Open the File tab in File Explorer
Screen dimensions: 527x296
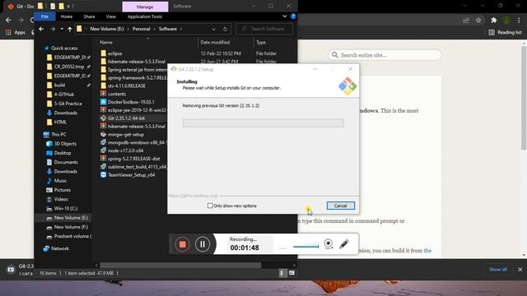pos(44,16)
